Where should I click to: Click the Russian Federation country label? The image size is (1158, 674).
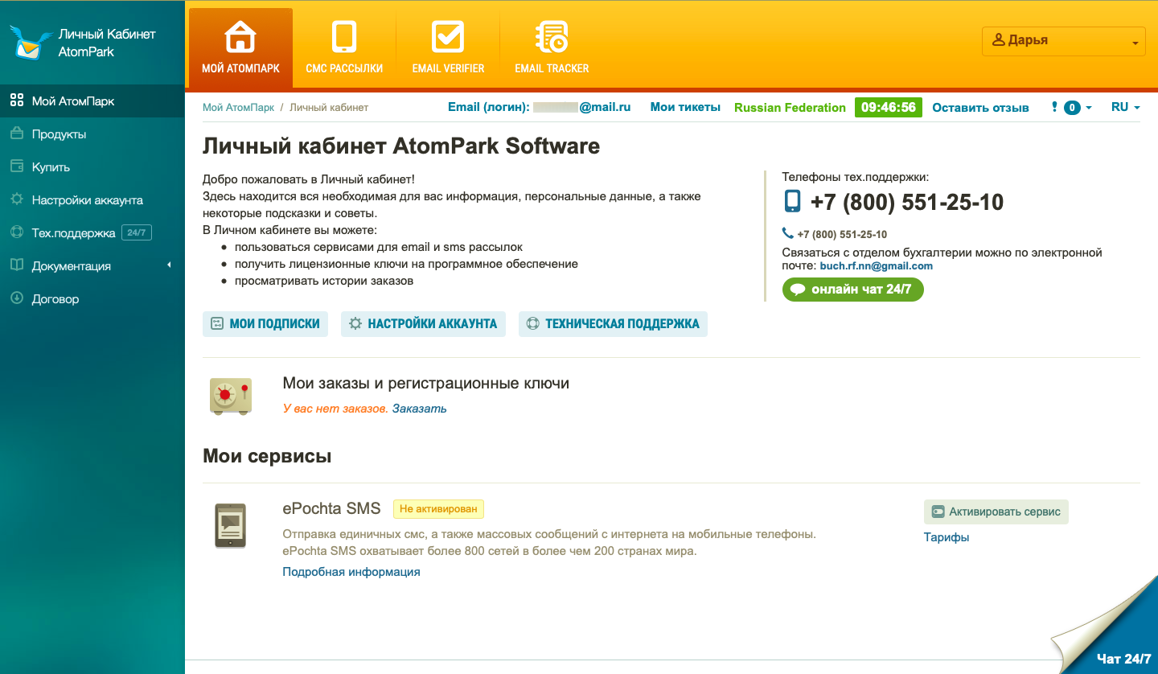coord(790,108)
